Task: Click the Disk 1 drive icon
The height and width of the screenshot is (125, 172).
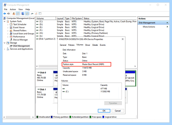Action: tap(38, 89)
